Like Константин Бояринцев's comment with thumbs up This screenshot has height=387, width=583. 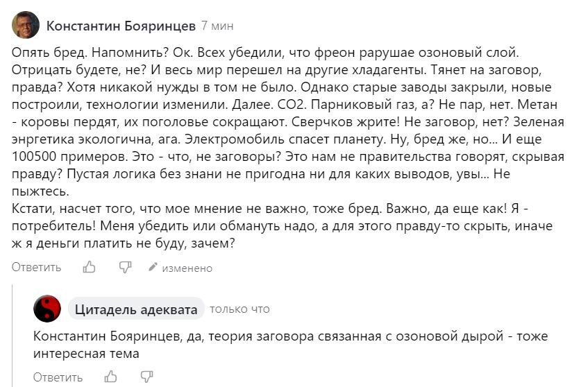pos(89,266)
